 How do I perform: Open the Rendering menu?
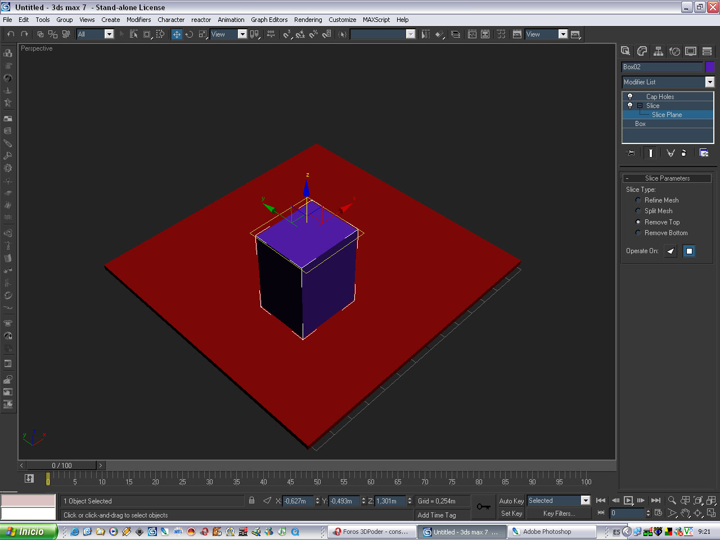tap(308, 20)
